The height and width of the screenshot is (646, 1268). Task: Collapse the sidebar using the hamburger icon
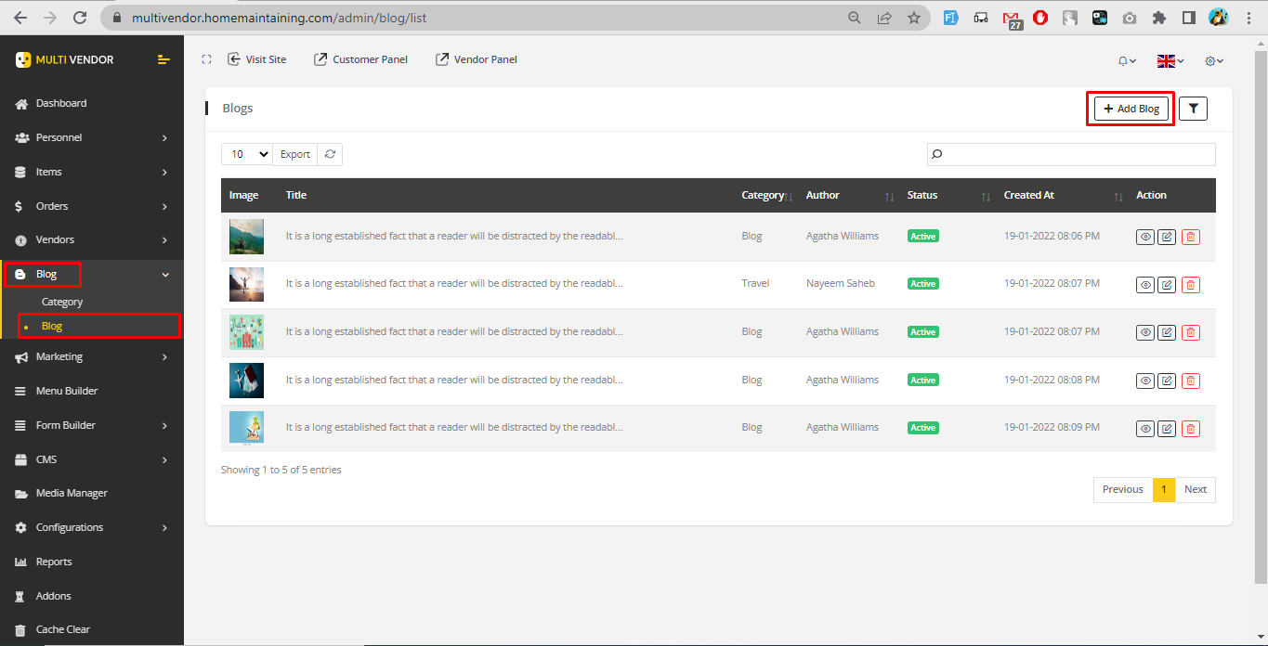[163, 59]
